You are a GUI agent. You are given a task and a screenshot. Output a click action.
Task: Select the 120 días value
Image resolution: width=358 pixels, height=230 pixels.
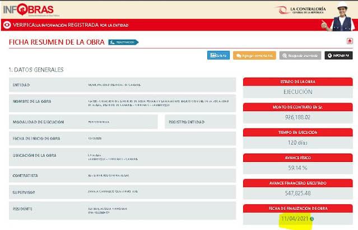pyautogui.click(x=297, y=143)
